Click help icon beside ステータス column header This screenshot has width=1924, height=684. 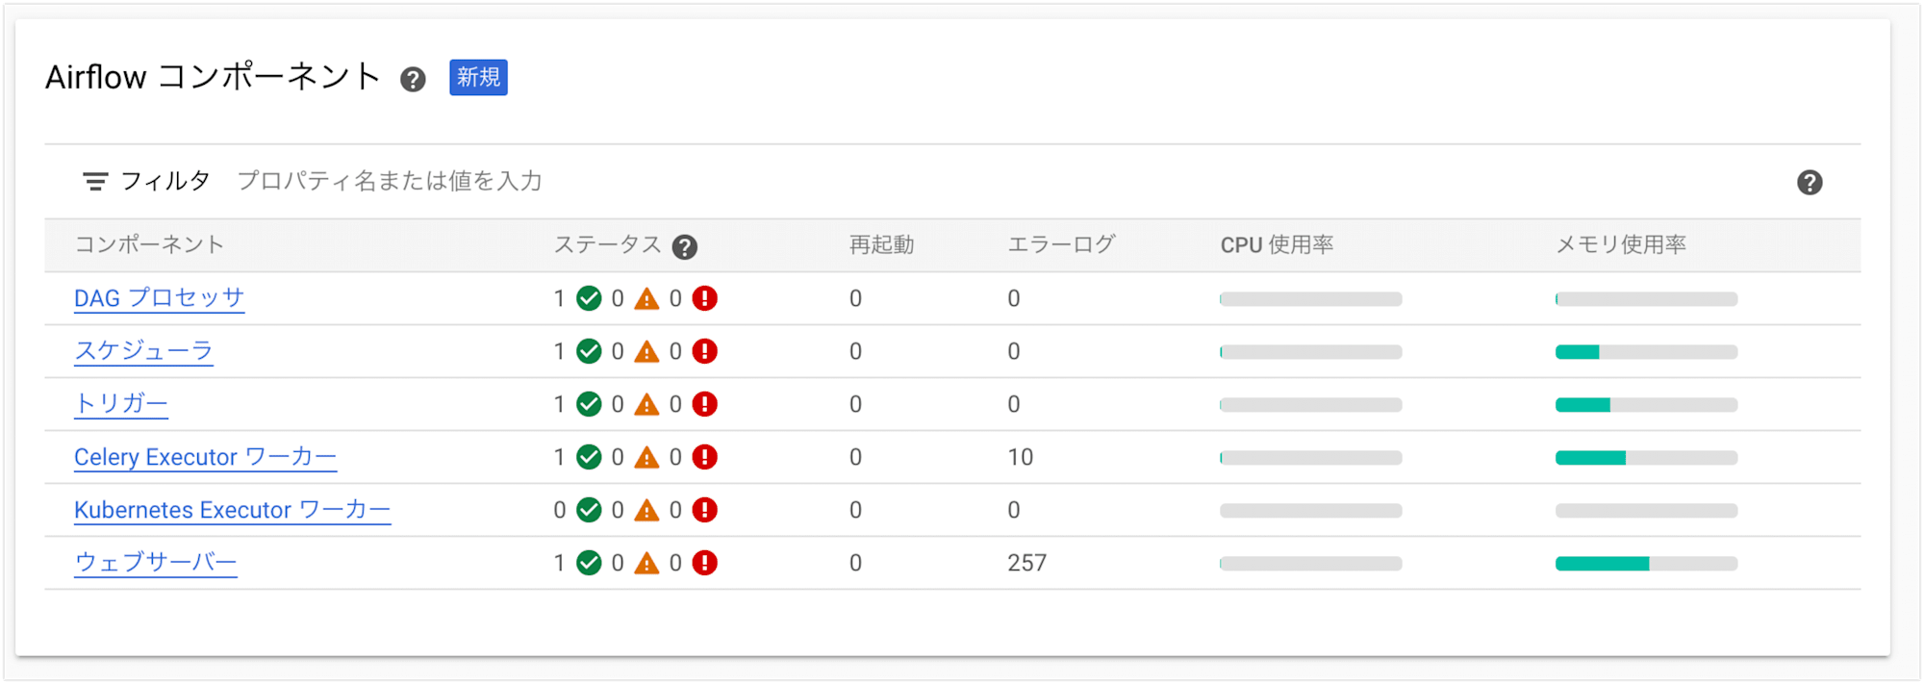(684, 247)
